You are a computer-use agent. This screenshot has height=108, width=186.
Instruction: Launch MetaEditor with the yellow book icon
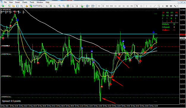pyautogui.click(x=27, y=6)
